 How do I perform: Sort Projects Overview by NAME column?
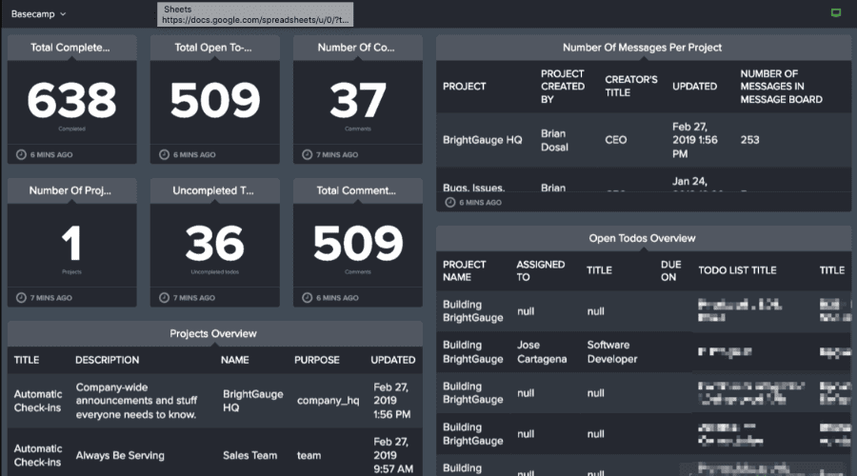coord(235,360)
